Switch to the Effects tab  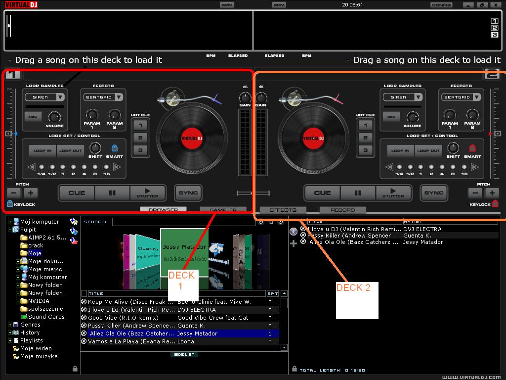pyautogui.click(x=283, y=210)
